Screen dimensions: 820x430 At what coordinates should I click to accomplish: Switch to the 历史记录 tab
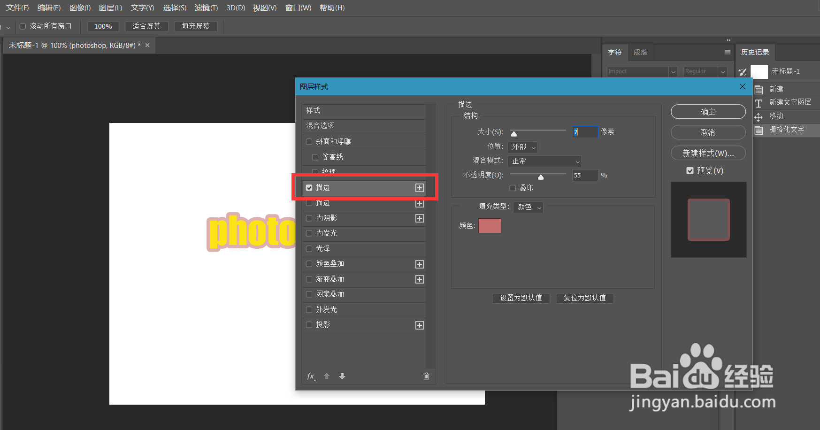click(755, 52)
